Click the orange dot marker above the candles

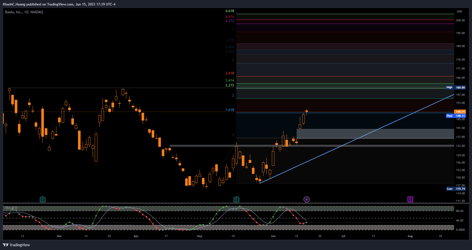click(106, 101)
